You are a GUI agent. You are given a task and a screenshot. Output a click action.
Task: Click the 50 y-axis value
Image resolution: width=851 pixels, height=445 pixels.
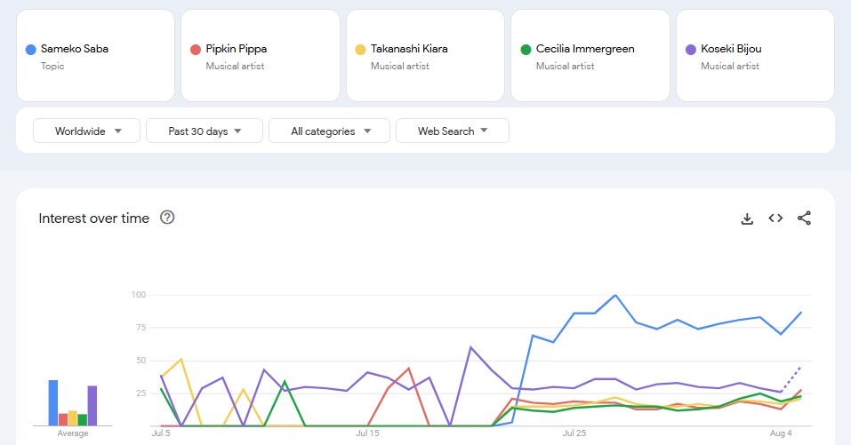(141, 360)
